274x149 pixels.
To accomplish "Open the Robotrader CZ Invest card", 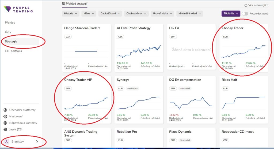I will tap(244, 137).
